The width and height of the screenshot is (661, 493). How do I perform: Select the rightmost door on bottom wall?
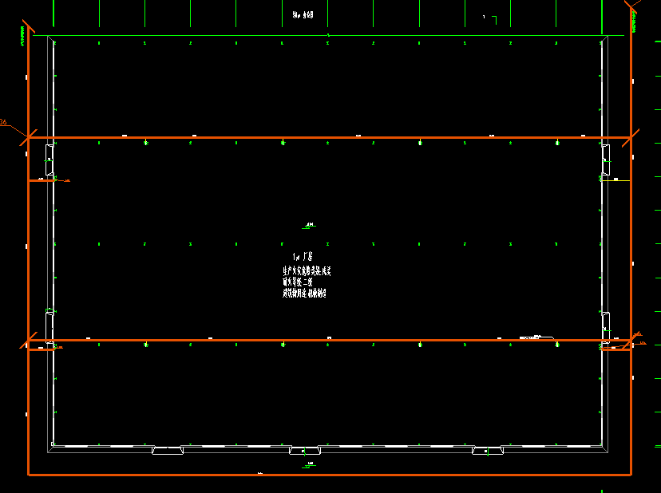pyautogui.click(x=487, y=451)
